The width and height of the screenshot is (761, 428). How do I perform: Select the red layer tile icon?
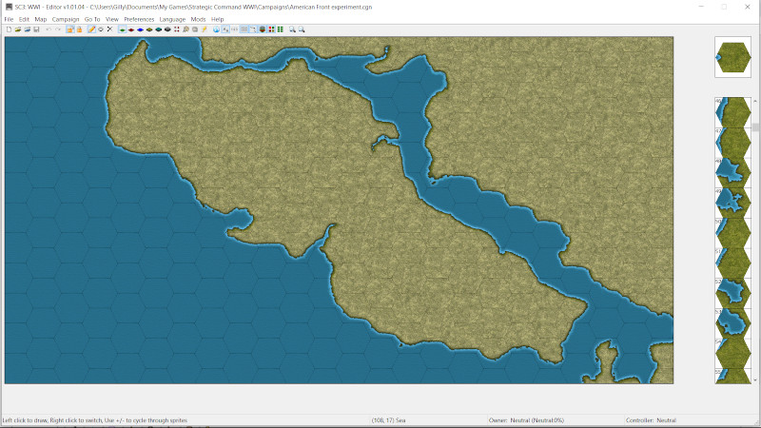(x=131, y=29)
